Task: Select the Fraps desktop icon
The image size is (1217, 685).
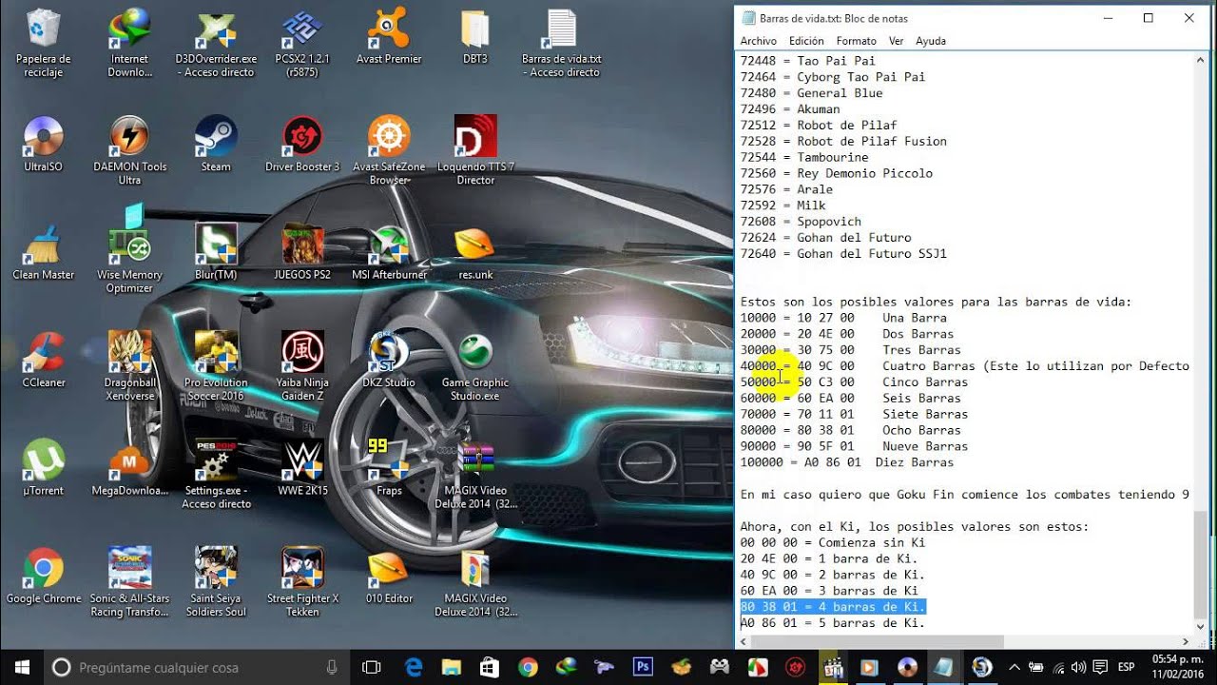Action: coord(389,469)
